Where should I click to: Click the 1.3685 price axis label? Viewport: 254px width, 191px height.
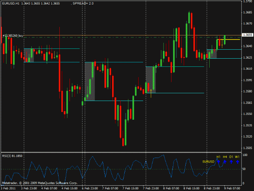pos(247,13)
